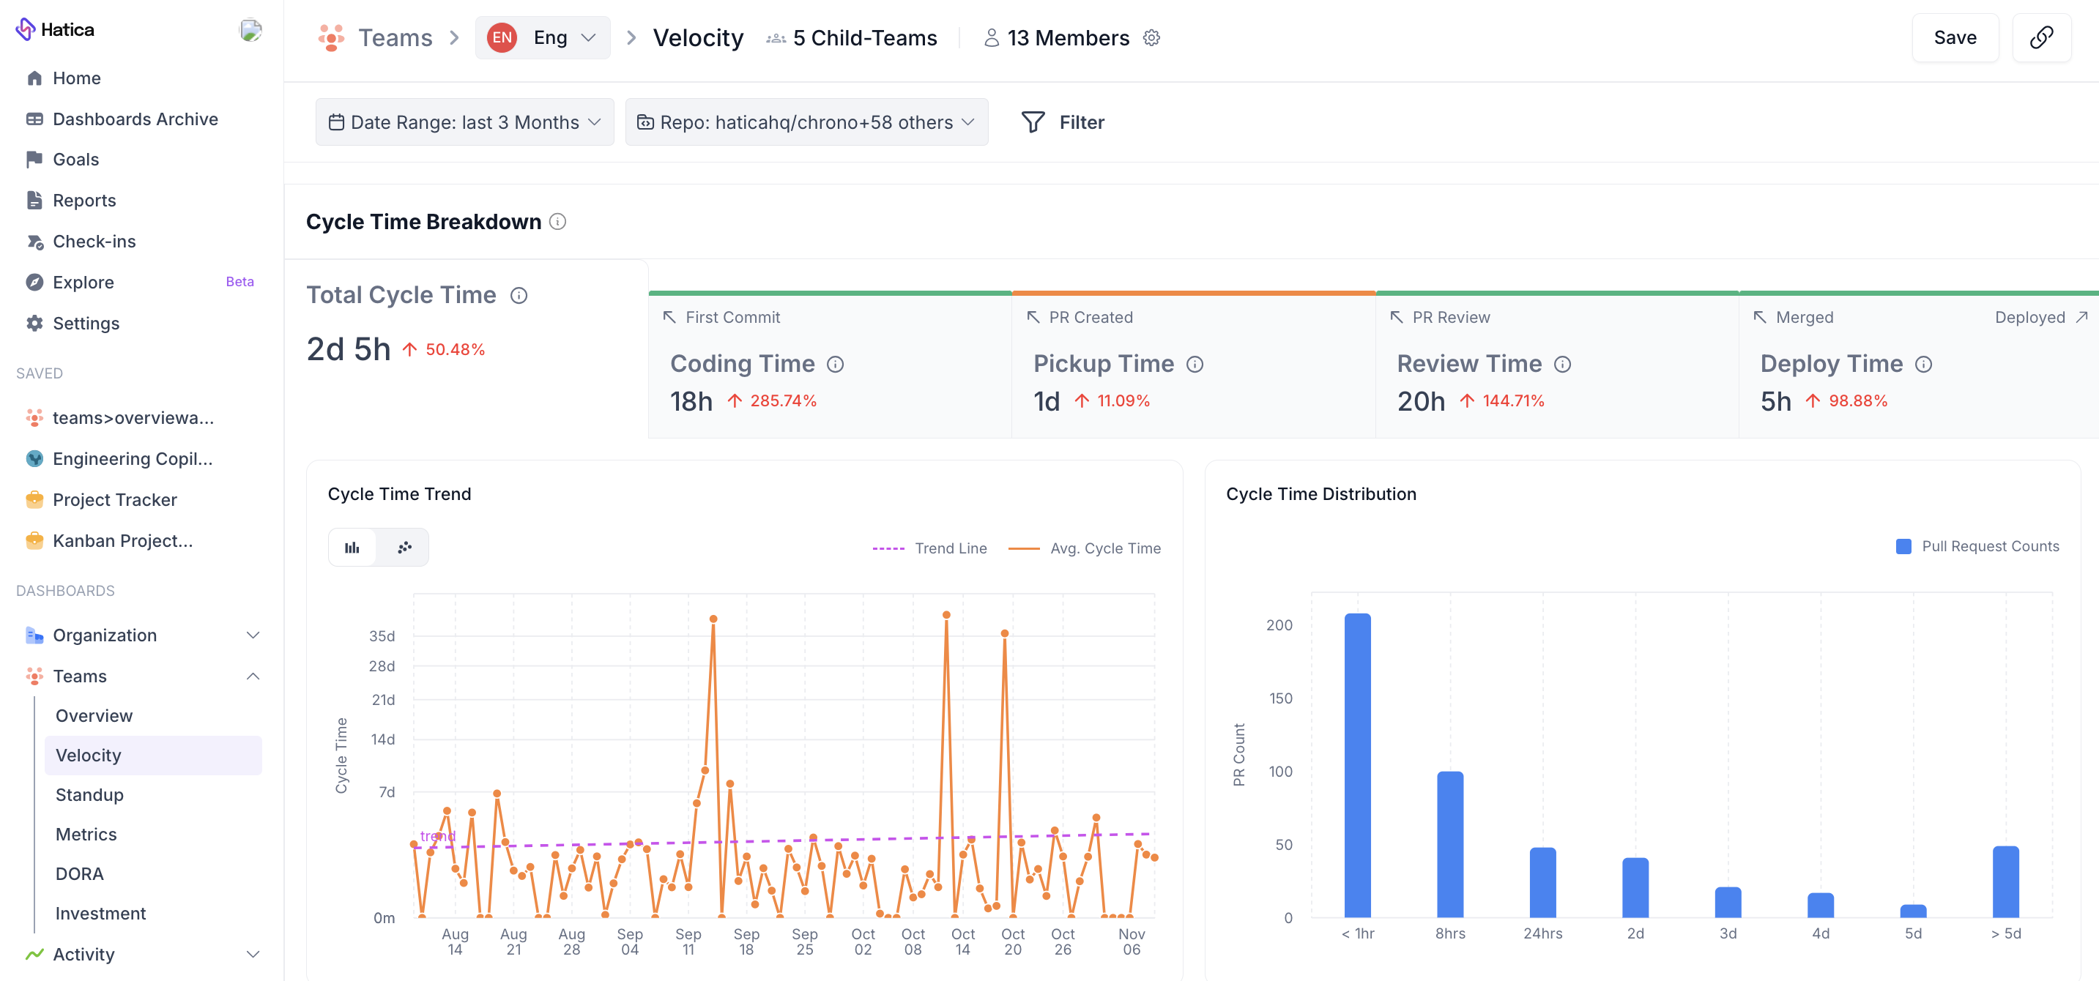2099x981 pixels.
Task: Expand the Organization dashboards section
Action: point(253,635)
